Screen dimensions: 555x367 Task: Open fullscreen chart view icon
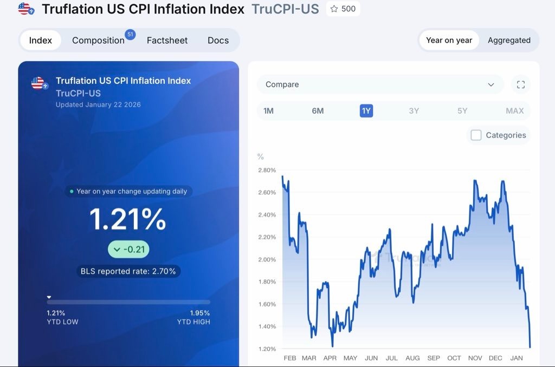tap(521, 84)
